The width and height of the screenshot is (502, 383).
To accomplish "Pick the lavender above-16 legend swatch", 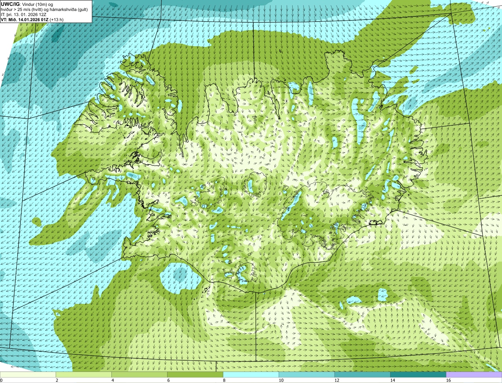I will click(x=474, y=375).
